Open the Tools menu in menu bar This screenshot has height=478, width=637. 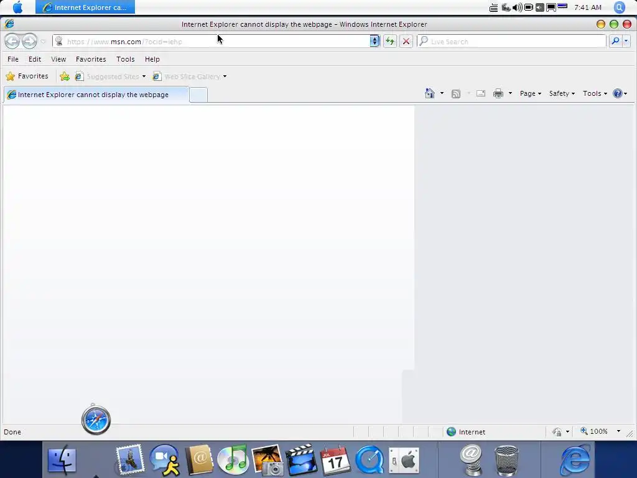click(126, 59)
